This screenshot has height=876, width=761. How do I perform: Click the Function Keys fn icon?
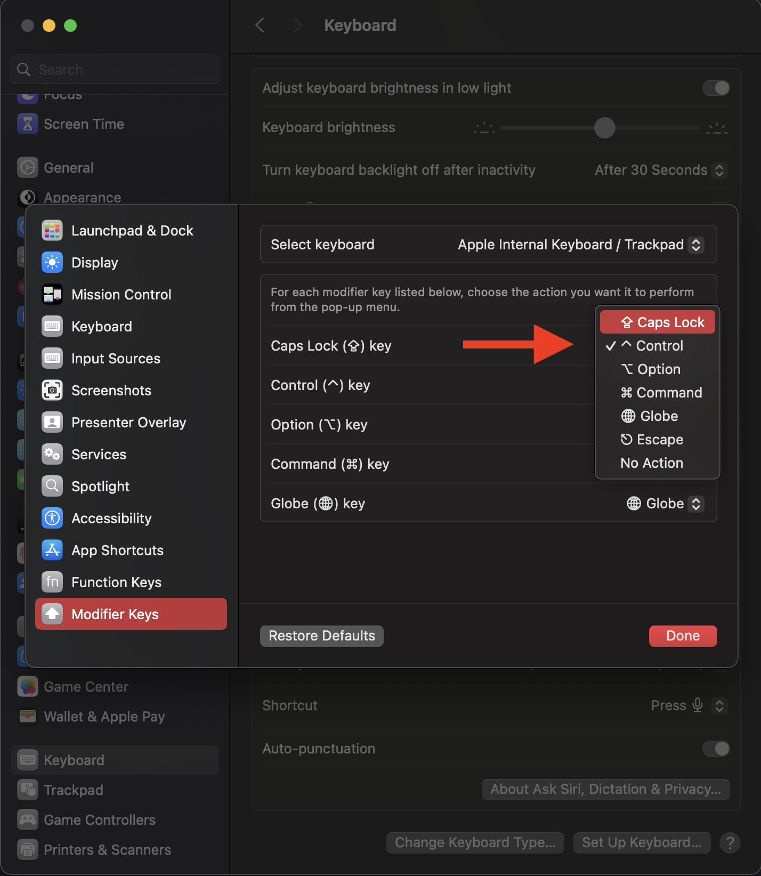52,582
